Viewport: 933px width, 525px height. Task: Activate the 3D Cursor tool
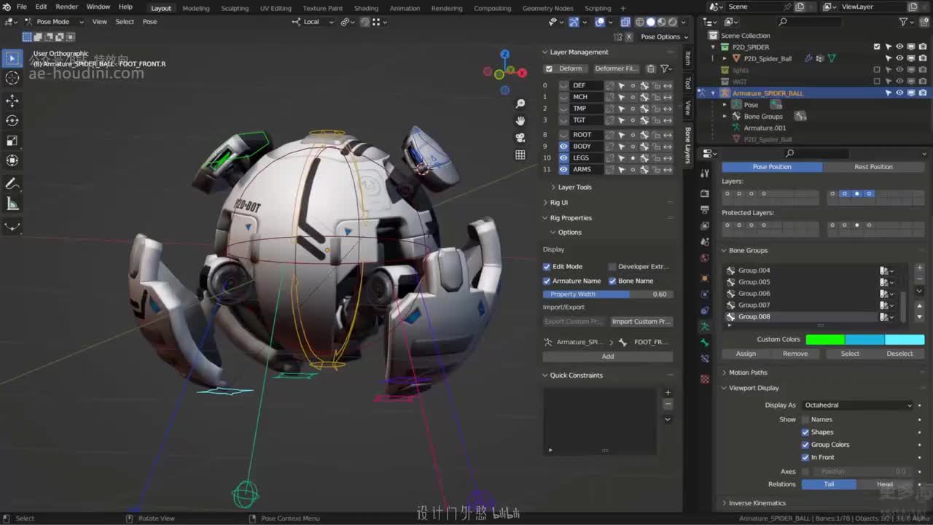click(12, 78)
